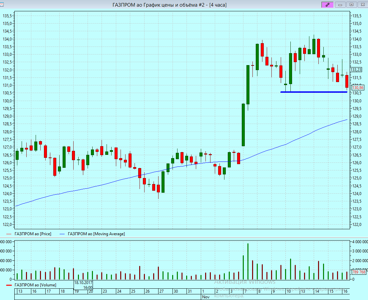368x300 pixels.
Task: Click date 13 at start of time axis
Action: [x=20, y=291]
